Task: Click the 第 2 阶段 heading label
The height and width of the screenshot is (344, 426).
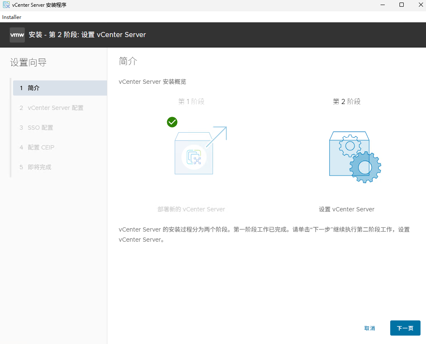Action: [x=346, y=101]
